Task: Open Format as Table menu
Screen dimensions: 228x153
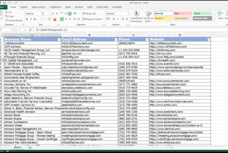Action: (x=148, y=16)
